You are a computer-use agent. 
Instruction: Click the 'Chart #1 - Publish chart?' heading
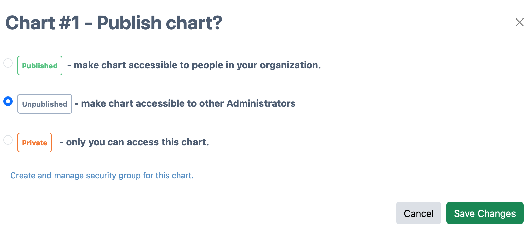tap(114, 23)
